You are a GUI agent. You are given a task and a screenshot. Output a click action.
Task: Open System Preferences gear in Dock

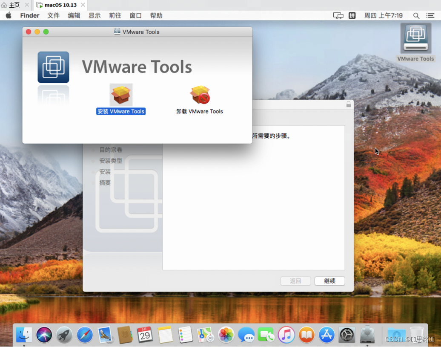coord(347,335)
